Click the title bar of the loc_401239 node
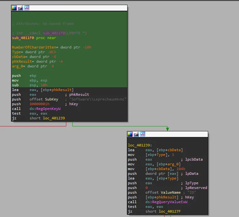Screen dimensions: 239x217 click(x=176, y=134)
